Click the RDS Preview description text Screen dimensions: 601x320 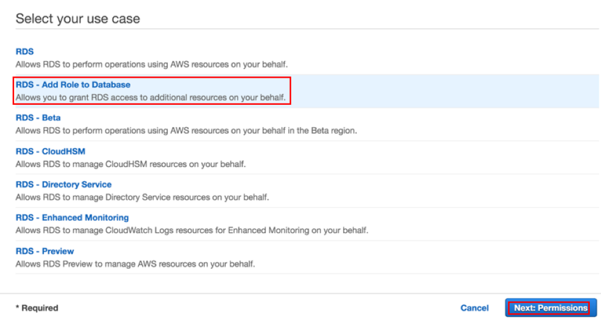pos(135,264)
